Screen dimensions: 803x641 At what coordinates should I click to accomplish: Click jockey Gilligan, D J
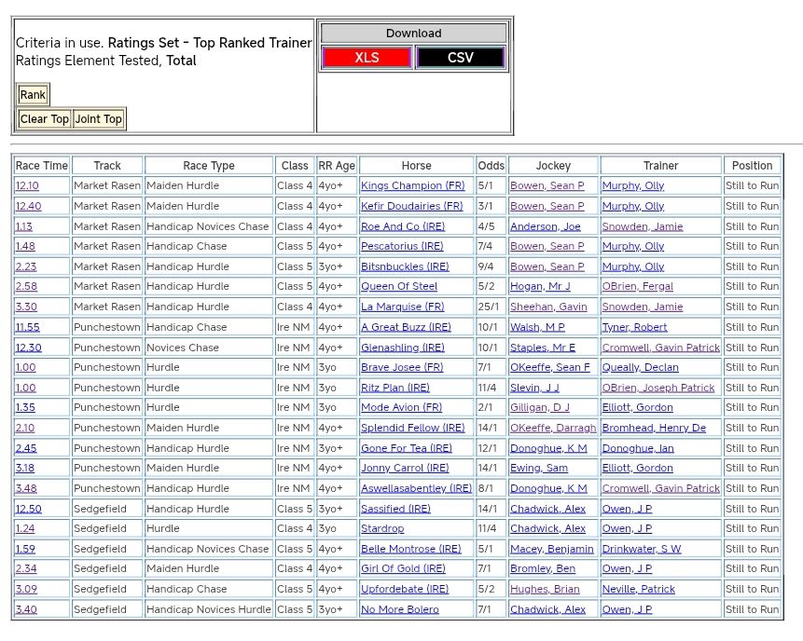pyautogui.click(x=539, y=408)
